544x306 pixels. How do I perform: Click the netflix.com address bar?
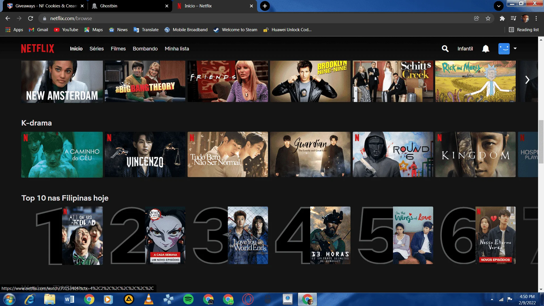click(x=255, y=18)
